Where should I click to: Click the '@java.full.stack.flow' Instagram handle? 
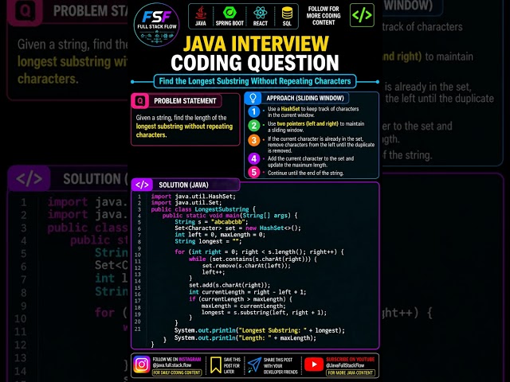pos(172,365)
